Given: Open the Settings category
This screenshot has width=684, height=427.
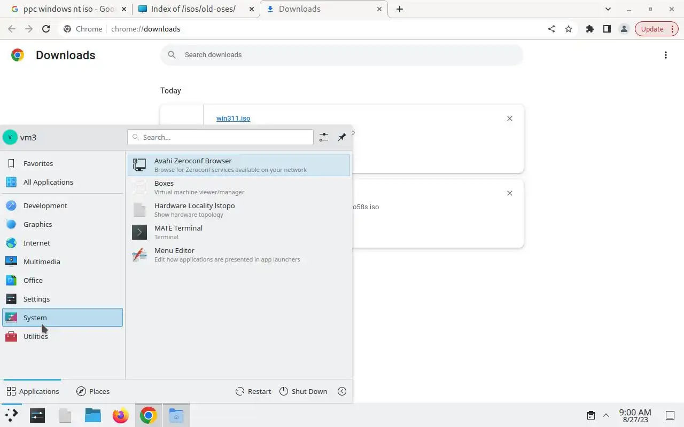Looking at the screenshot, I should (x=63, y=299).
